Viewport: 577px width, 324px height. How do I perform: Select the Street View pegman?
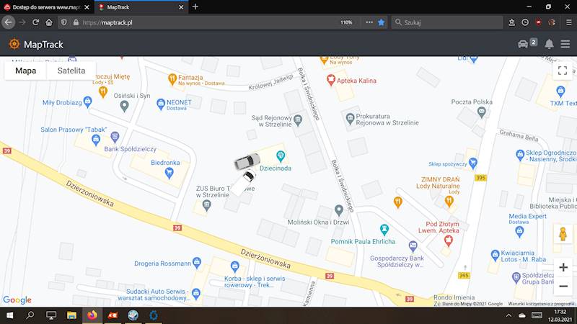(x=563, y=234)
